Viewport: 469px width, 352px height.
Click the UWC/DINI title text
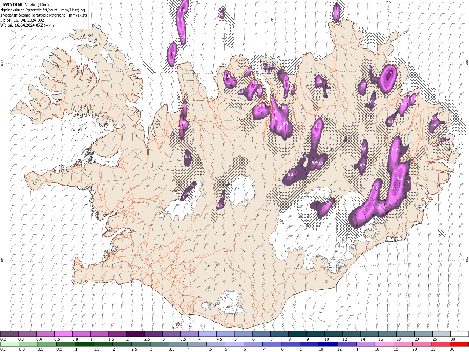coord(12,4)
